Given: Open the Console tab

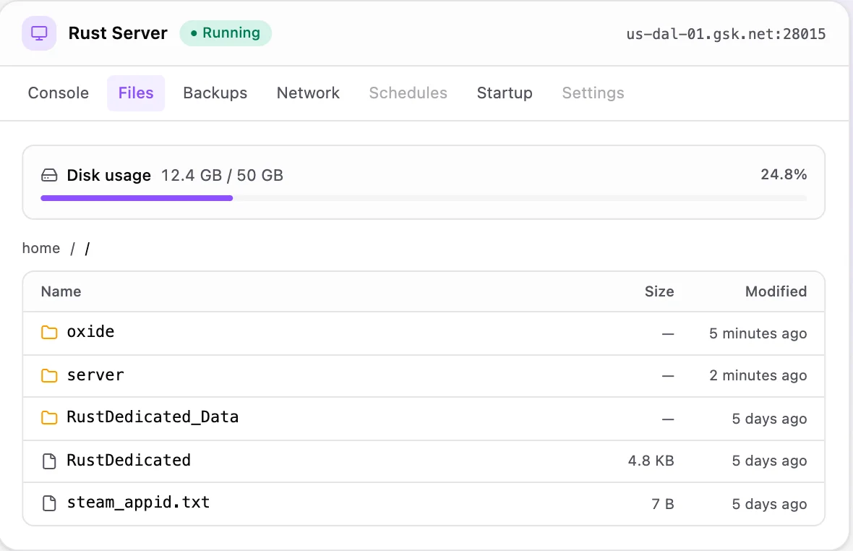Looking at the screenshot, I should click(x=59, y=93).
